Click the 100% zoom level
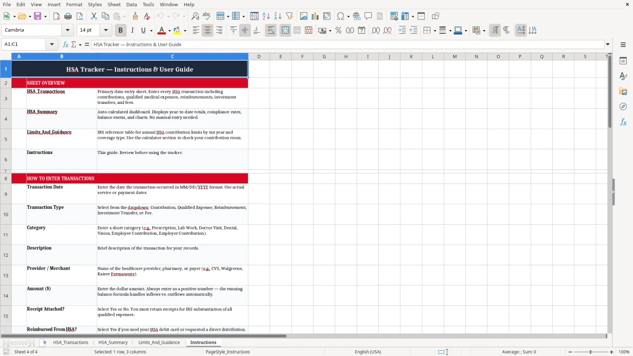This screenshot has width=633, height=356. coord(624,352)
